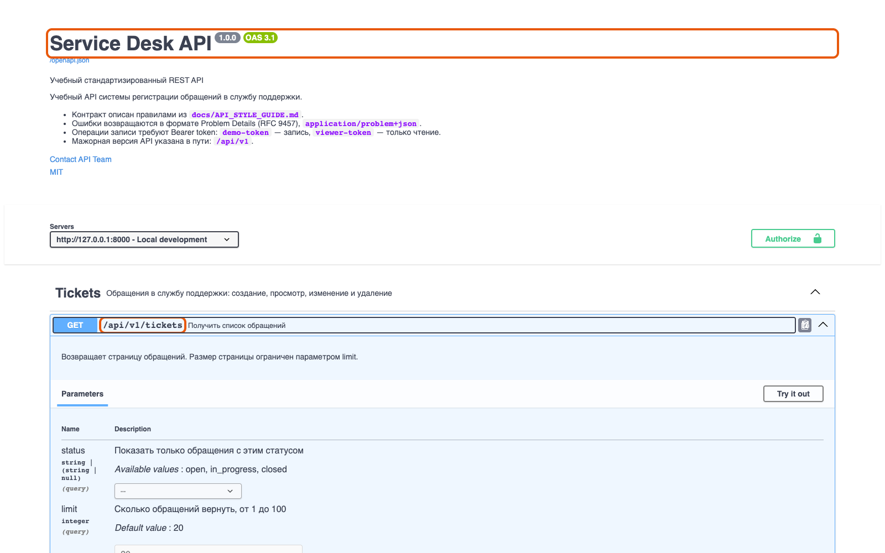Viewport: 885px width, 553px height.
Task: Click the 'Default value : 20' text
Action: click(x=149, y=528)
